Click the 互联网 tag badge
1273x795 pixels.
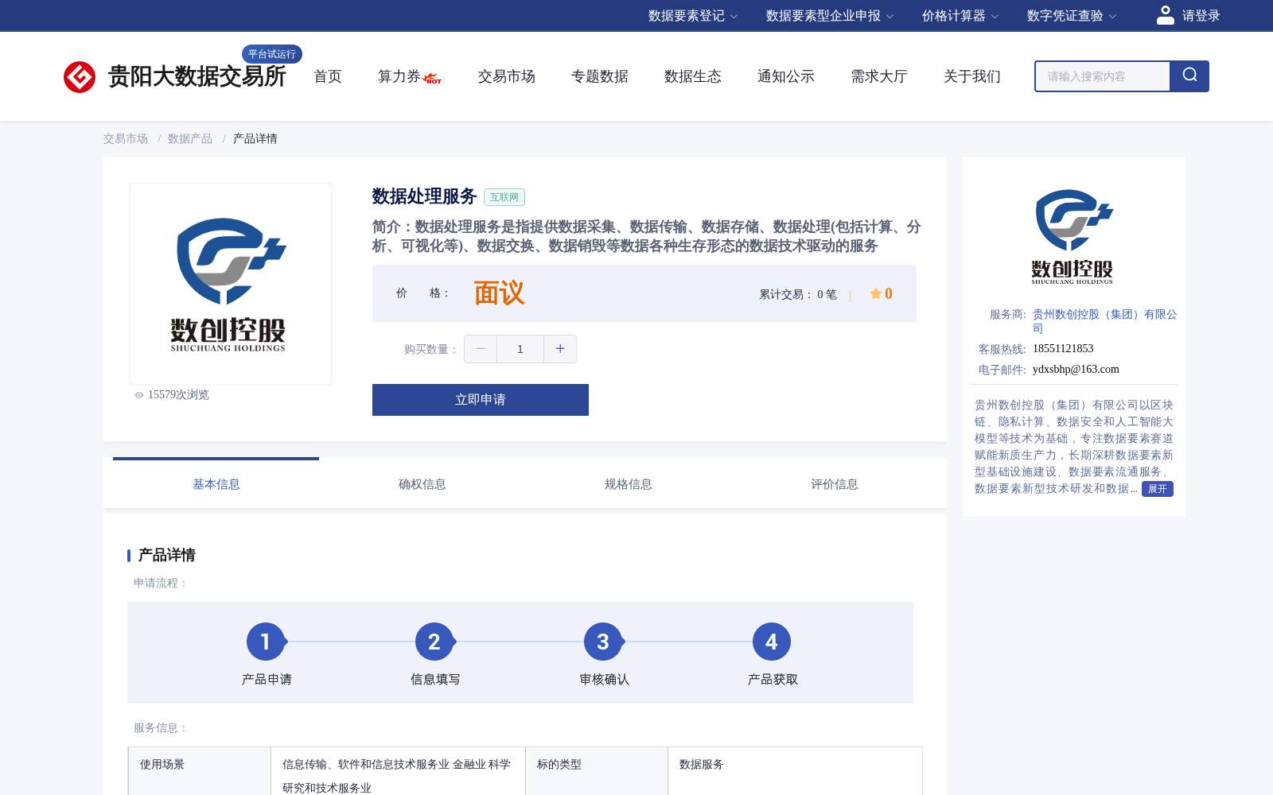tap(504, 197)
